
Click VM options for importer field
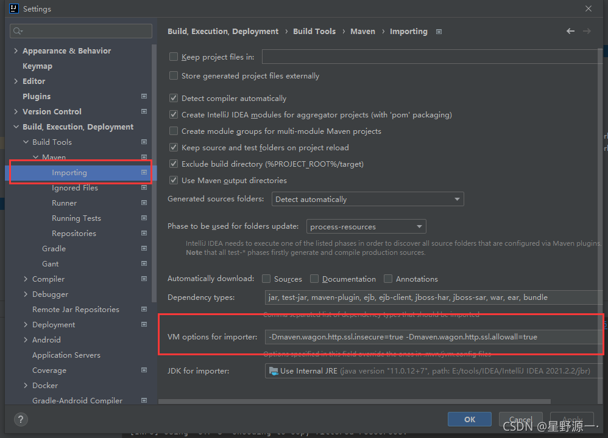coord(434,337)
